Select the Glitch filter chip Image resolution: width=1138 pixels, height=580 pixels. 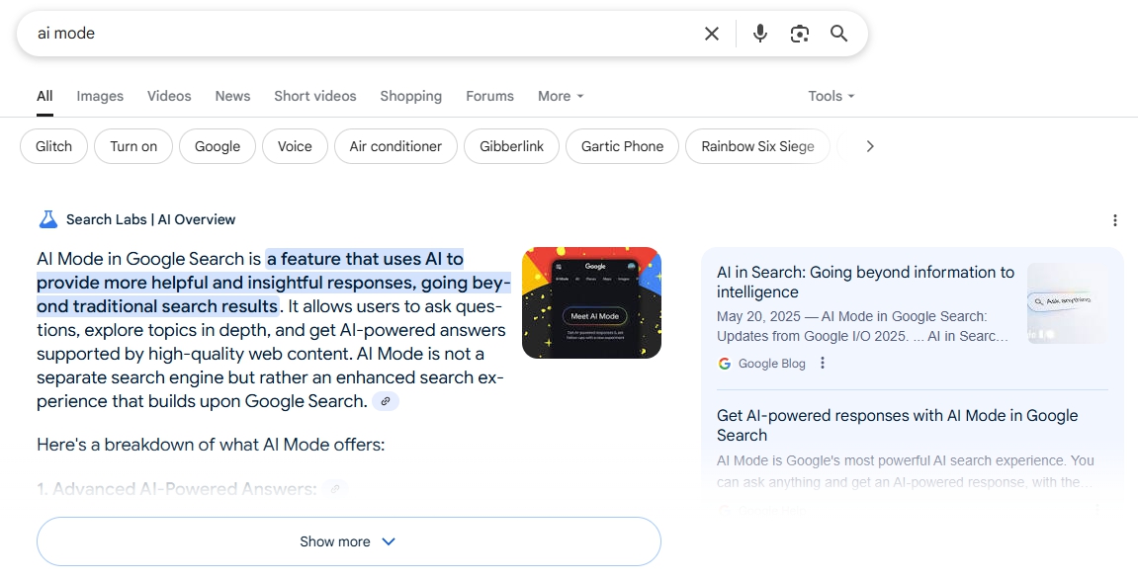[53, 146]
